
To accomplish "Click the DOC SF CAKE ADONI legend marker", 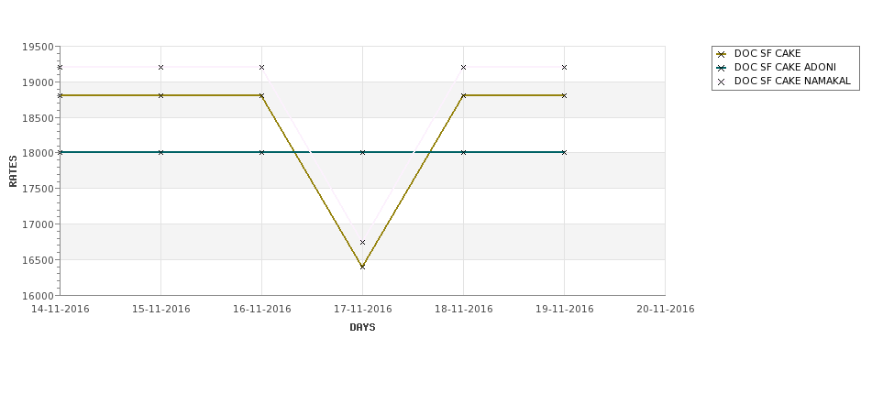I will click(722, 68).
